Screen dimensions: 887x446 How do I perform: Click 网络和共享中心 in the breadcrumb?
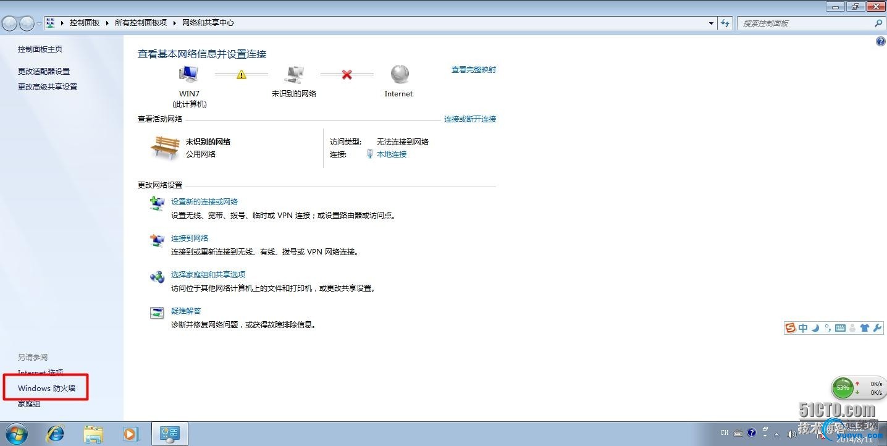pos(208,23)
